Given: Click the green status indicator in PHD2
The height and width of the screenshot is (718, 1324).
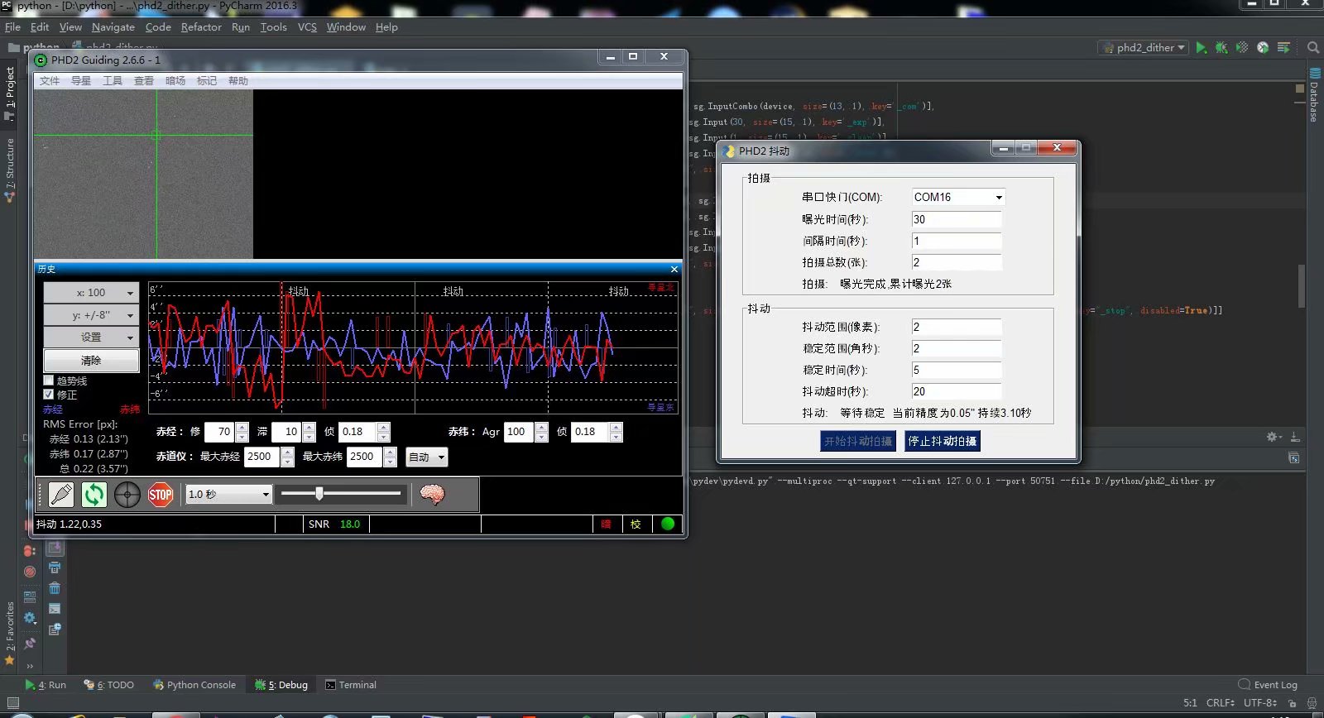Looking at the screenshot, I should pos(668,524).
